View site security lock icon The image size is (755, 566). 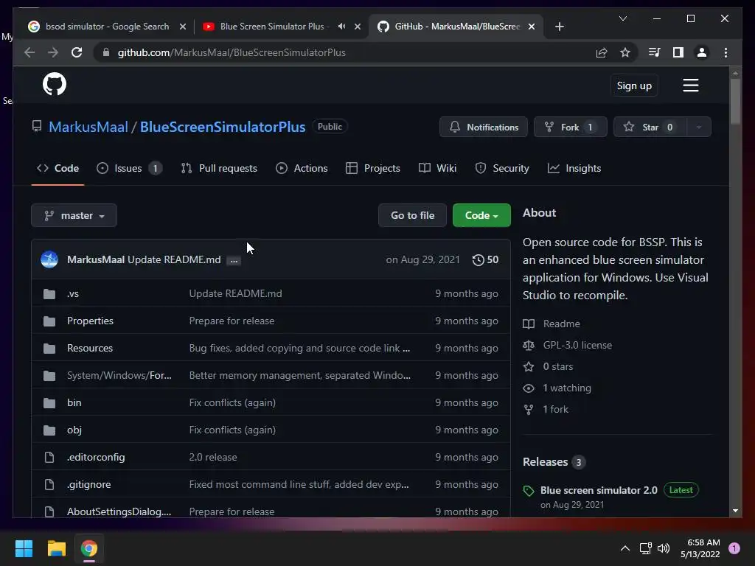point(106,52)
